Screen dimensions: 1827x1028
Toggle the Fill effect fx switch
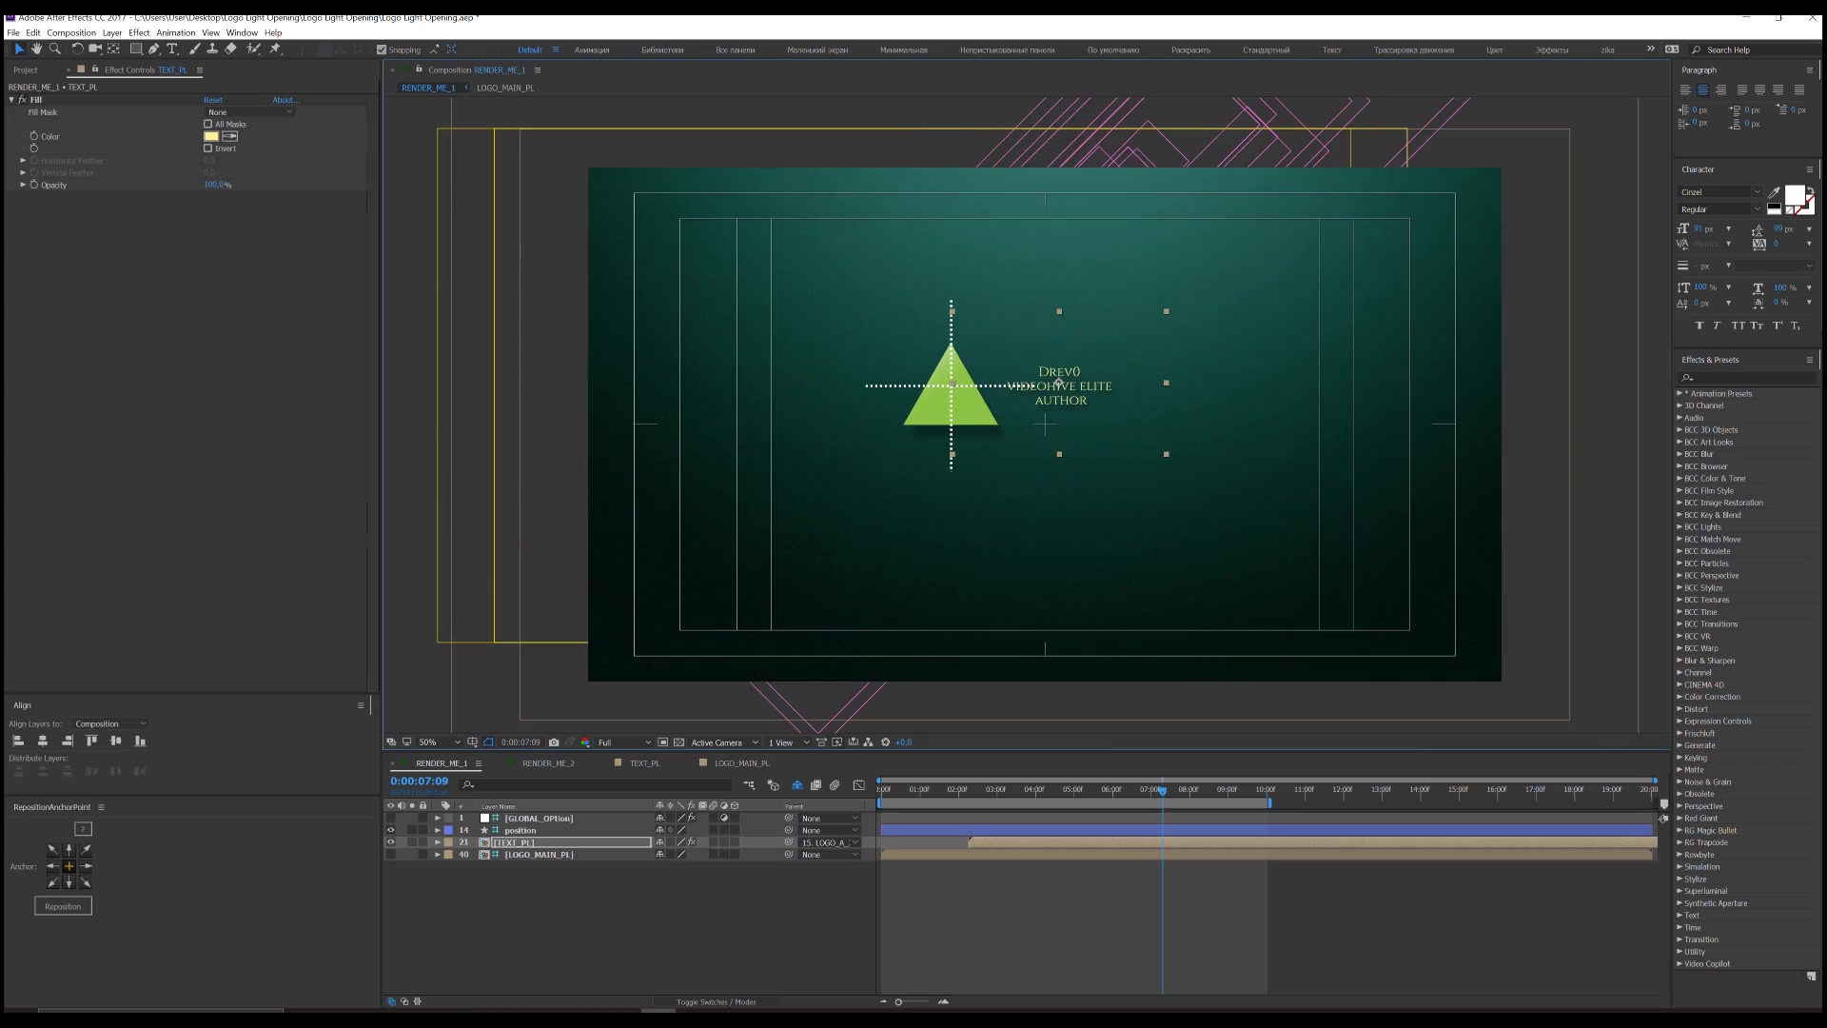22,99
